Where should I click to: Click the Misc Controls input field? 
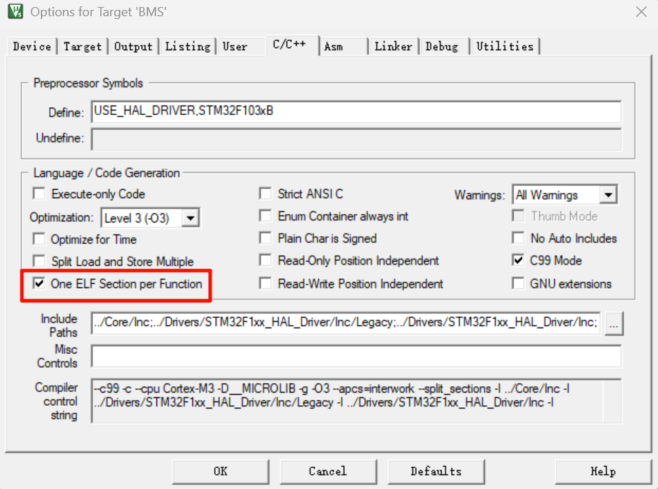(356, 357)
